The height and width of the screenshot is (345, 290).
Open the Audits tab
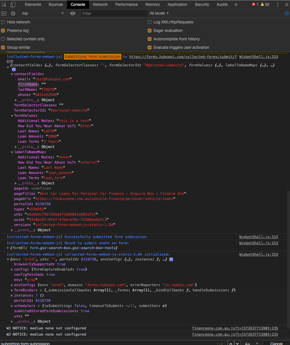222,5
